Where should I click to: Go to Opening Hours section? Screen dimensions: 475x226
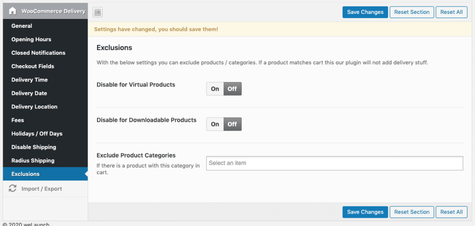[x=31, y=39]
